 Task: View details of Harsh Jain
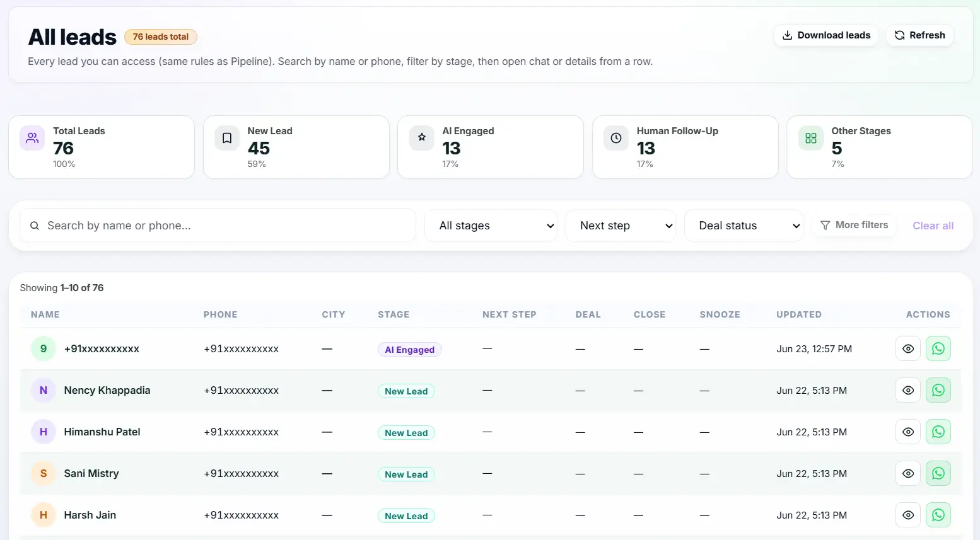tap(908, 515)
